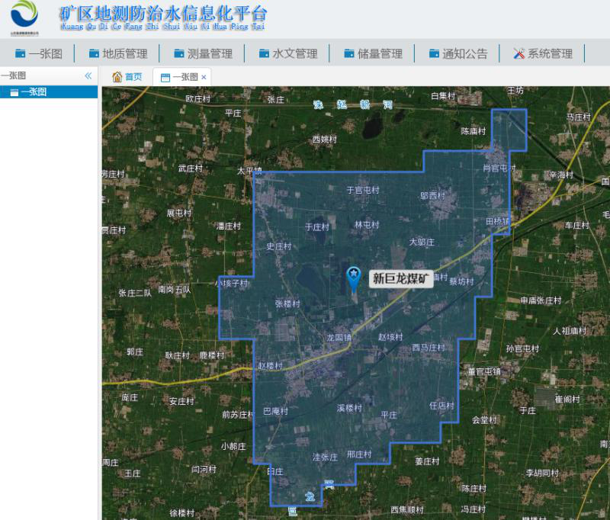Screen dimensions: 610x520
Task: Collapse the 一张图 side panel
Action: click(88, 75)
